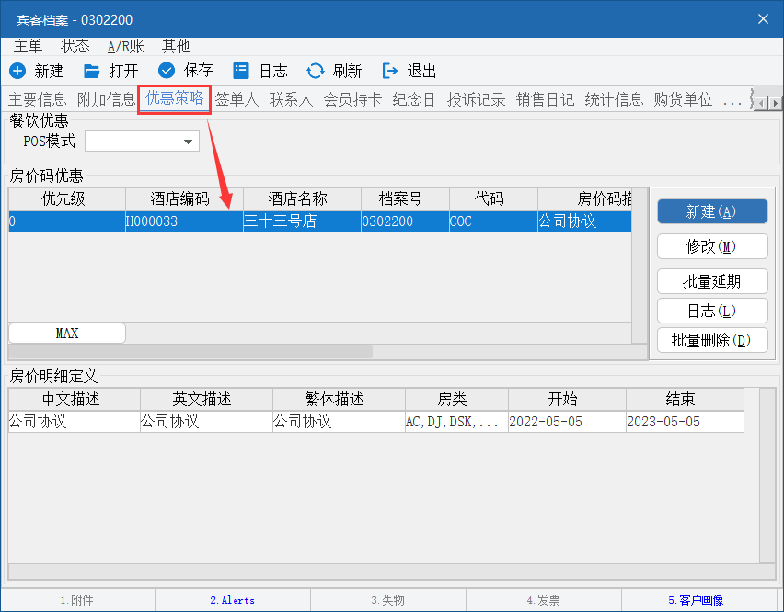
Task: Open the A/R账 menu
Action: tap(125, 47)
